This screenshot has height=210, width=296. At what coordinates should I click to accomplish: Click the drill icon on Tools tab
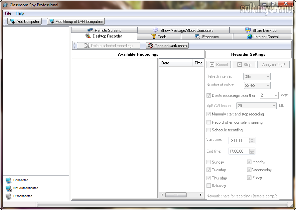pyautogui.click(x=153, y=36)
